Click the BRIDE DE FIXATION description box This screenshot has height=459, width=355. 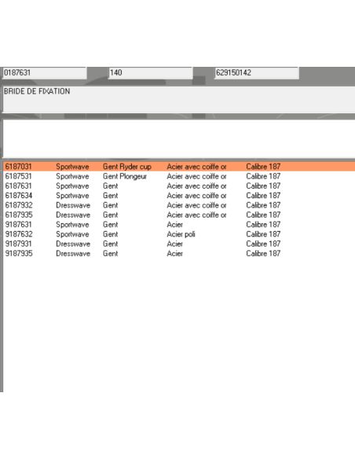178,100
